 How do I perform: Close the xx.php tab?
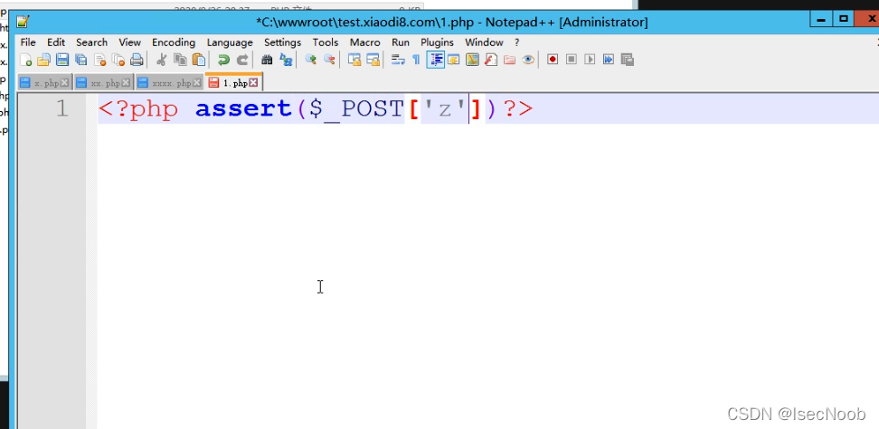click(126, 83)
